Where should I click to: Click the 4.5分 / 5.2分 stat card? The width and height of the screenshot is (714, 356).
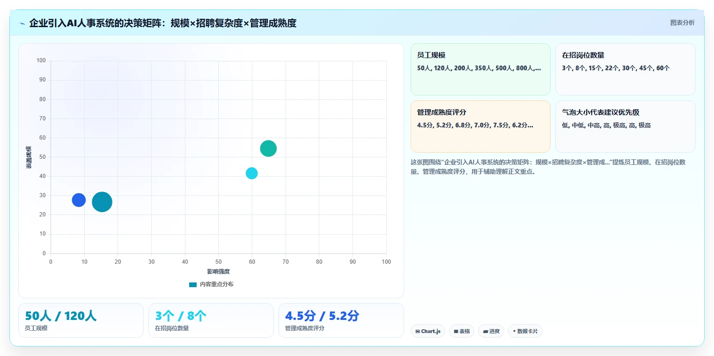coord(341,320)
